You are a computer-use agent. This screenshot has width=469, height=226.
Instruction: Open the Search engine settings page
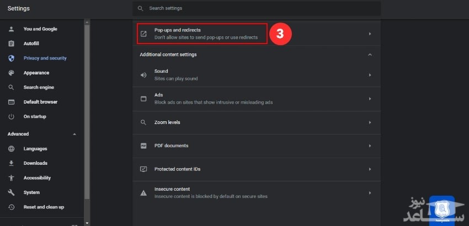(39, 87)
